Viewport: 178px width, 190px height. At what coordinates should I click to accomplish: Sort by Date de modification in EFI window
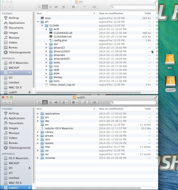[115, 13]
